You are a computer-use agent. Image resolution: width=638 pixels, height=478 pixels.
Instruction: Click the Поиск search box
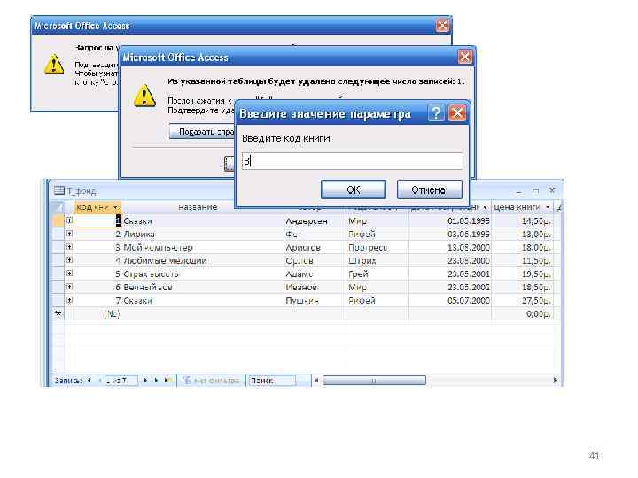(x=272, y=381)
